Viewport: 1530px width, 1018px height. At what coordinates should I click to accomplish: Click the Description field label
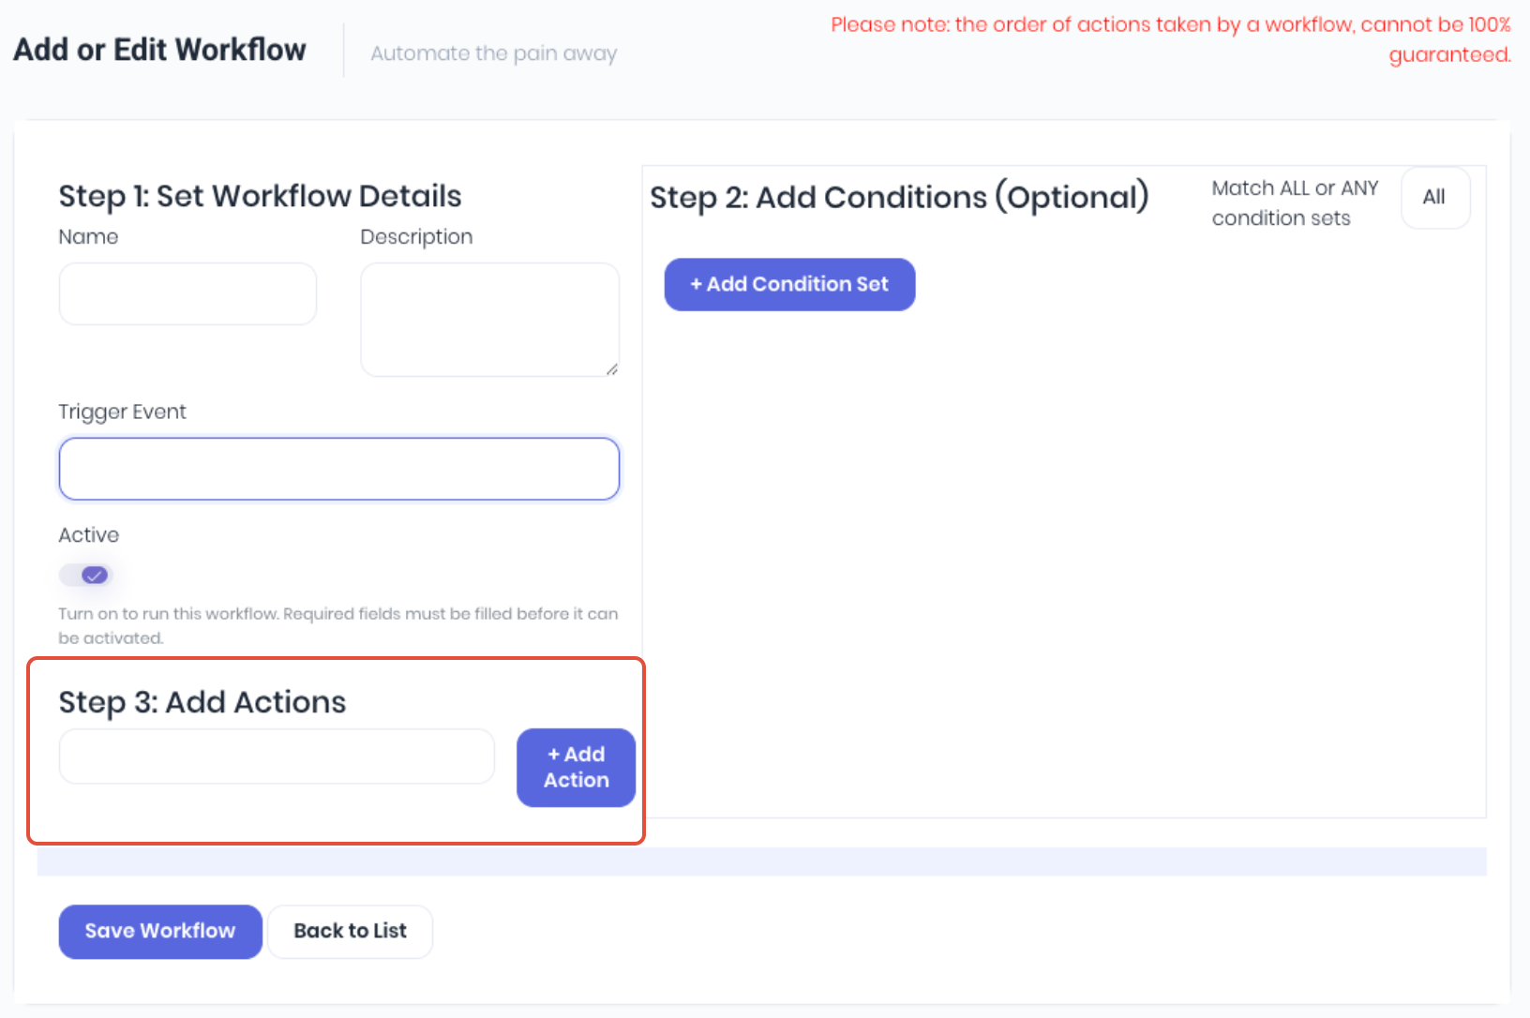pos(416,237)
